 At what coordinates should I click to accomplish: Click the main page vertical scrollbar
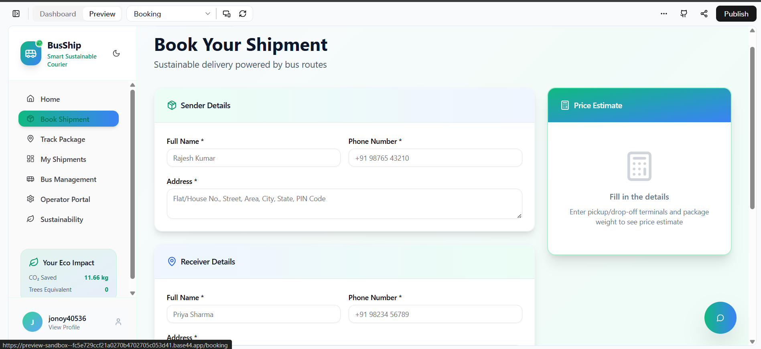click(x=752, y=128)
